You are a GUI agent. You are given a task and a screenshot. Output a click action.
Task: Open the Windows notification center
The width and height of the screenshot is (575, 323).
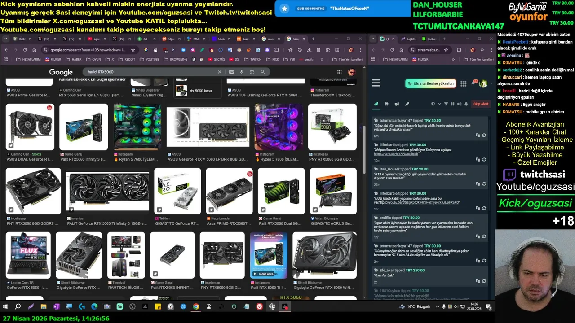[488, 306]
